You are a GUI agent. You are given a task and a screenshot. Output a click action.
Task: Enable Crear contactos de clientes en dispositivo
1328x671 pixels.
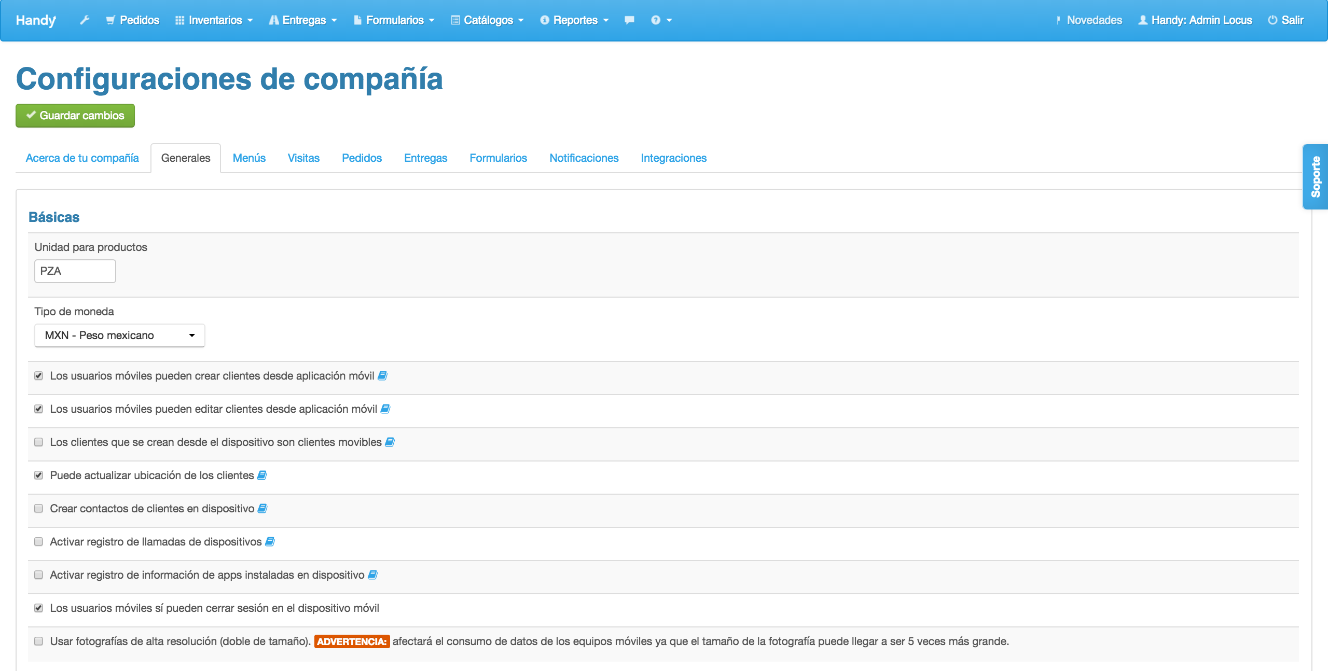pyautogui.click(x=39, y=509)
